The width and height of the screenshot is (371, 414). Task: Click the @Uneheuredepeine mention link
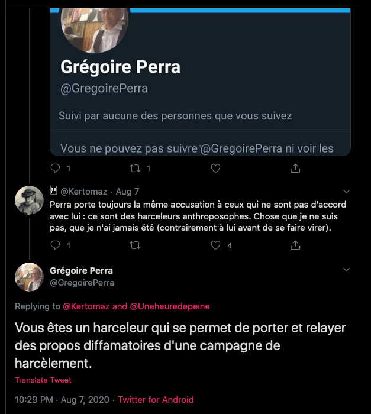pyautogui.click(x=170, y=306)
